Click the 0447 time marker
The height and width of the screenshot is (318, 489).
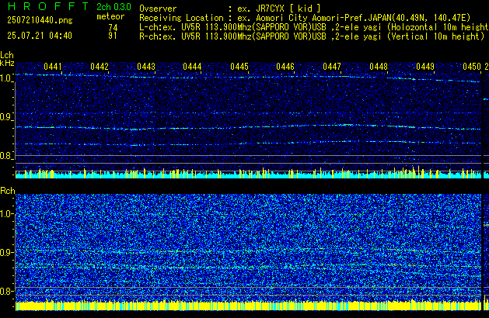(x=332, y=67)
